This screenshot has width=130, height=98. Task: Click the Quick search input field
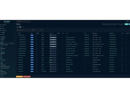click(24, 30)
